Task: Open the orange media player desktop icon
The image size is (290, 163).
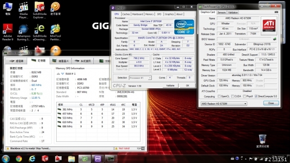Action: tap(55, 8)
